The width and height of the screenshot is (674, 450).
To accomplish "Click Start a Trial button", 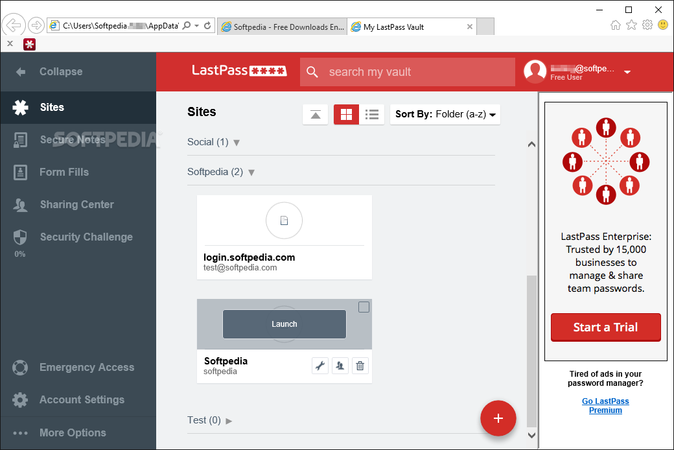I will (x=606, y=327).
